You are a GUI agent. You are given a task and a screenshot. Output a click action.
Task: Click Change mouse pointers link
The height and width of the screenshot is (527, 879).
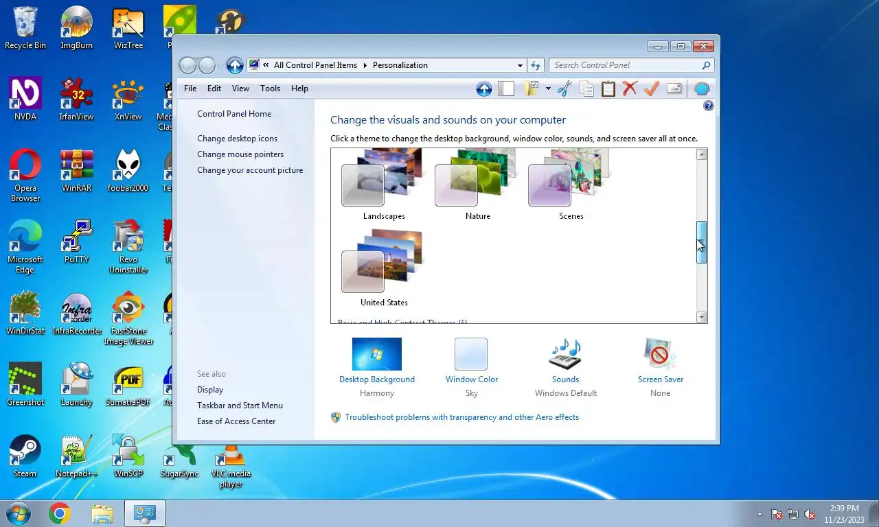(240, 154)
